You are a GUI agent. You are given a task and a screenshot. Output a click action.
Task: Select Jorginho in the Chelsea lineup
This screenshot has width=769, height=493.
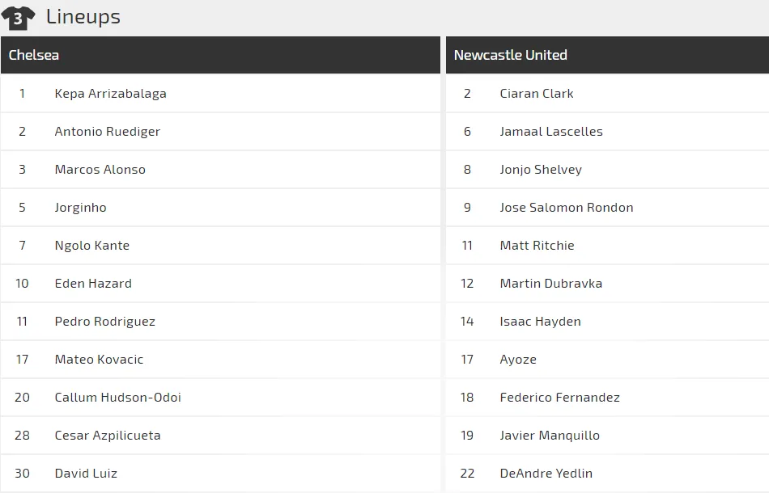(x=80, y=208)
